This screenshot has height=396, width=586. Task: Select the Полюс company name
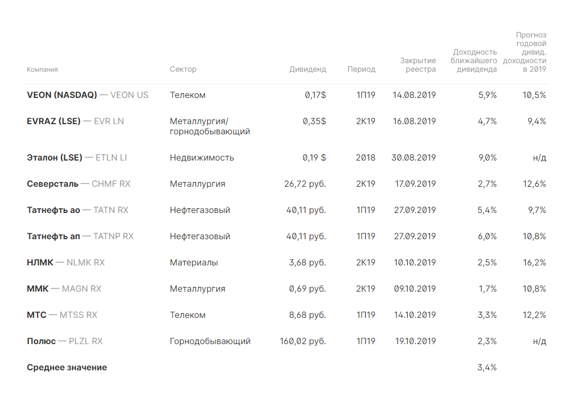coord(41,341)
